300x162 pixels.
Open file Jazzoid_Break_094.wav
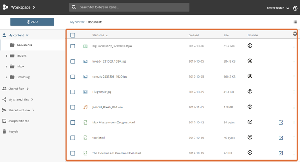click(108, 107)
